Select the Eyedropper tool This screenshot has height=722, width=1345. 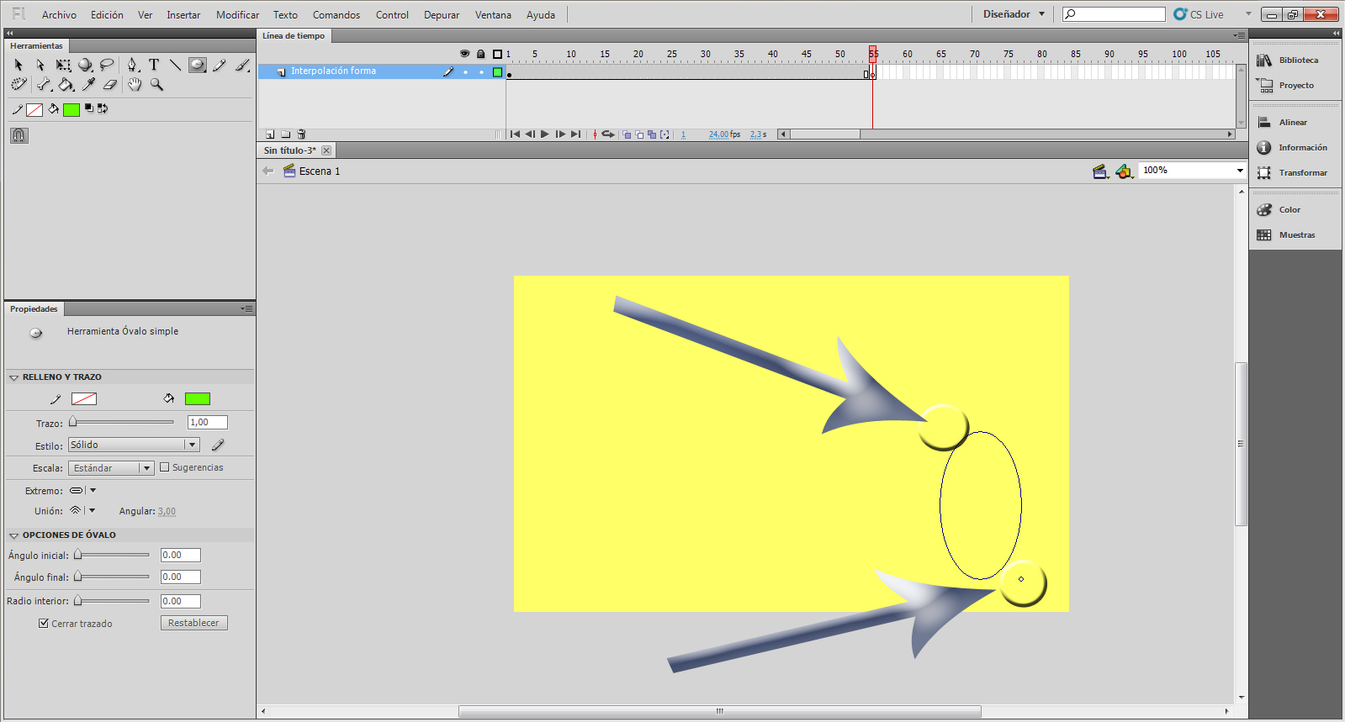click(88, 85)
